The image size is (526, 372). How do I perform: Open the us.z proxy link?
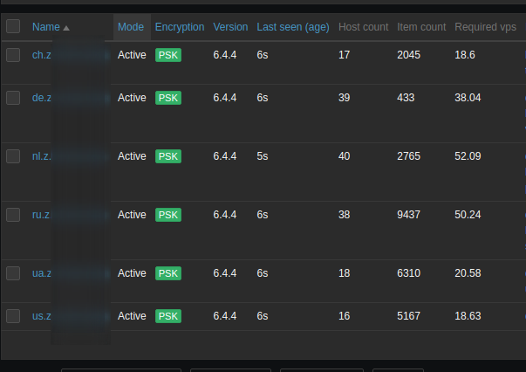(42, 316)
